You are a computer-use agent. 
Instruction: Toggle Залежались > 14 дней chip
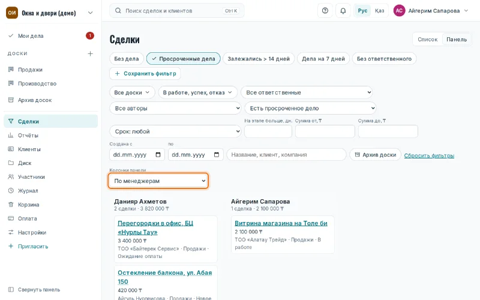[259, 58]
